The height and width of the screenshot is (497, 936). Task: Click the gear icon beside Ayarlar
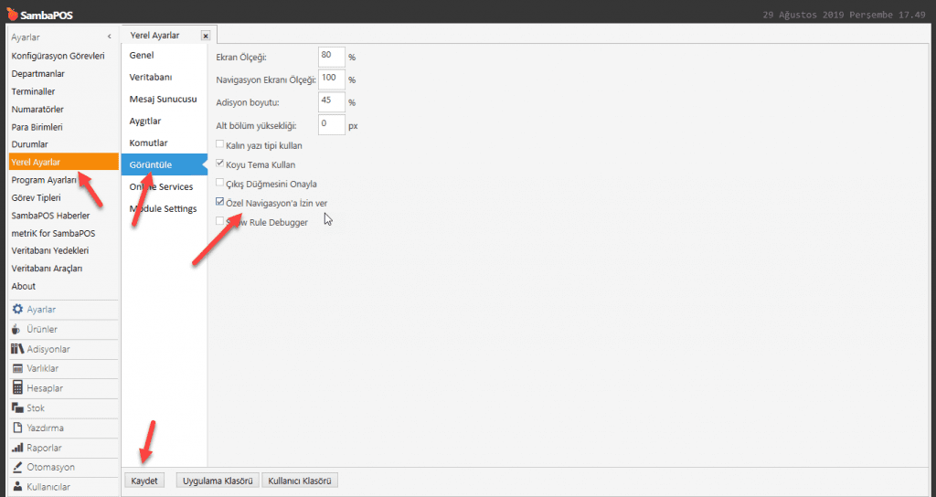coord(17,310)
